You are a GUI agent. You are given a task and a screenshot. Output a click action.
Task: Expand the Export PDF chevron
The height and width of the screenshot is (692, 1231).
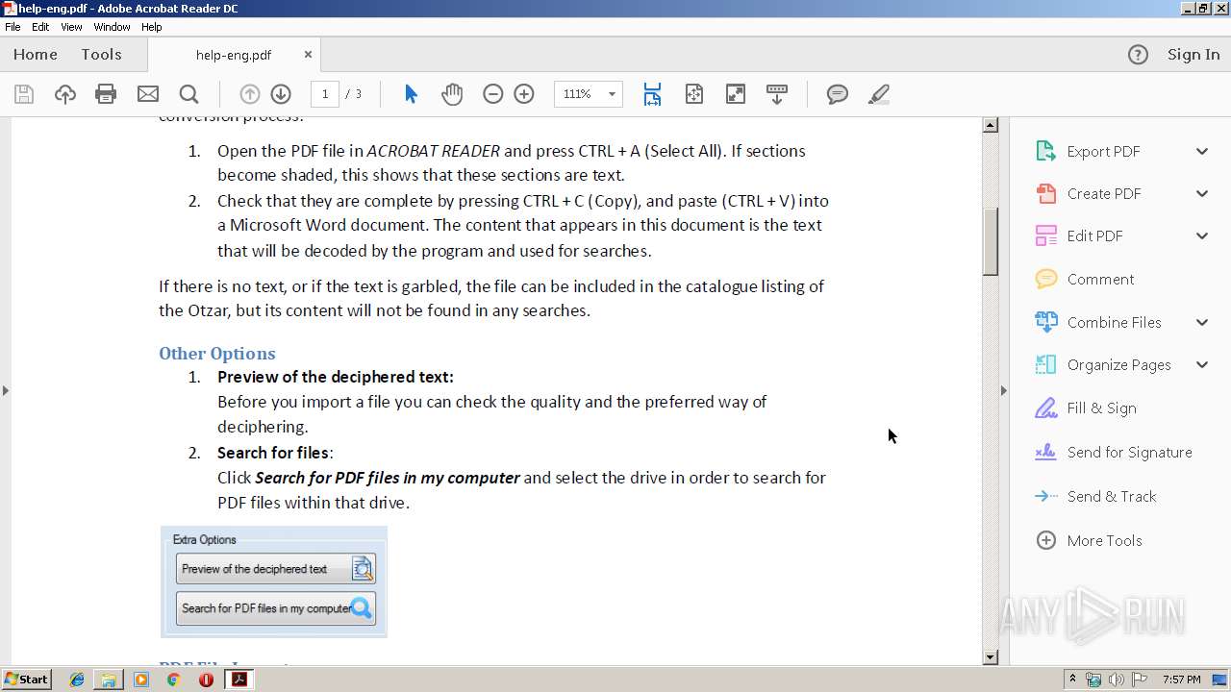(x=1202, y=151)
